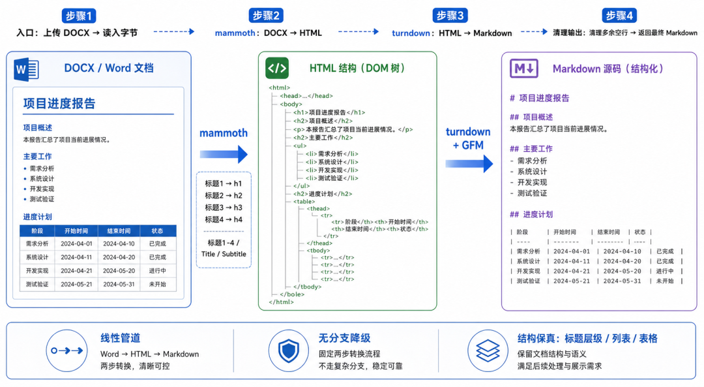Select the 步骤2 badge
704x387 pixels.
click(266, 16)
